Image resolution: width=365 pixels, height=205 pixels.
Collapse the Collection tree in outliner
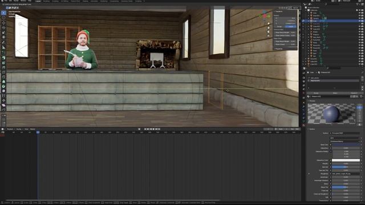[x=306, y=10]
